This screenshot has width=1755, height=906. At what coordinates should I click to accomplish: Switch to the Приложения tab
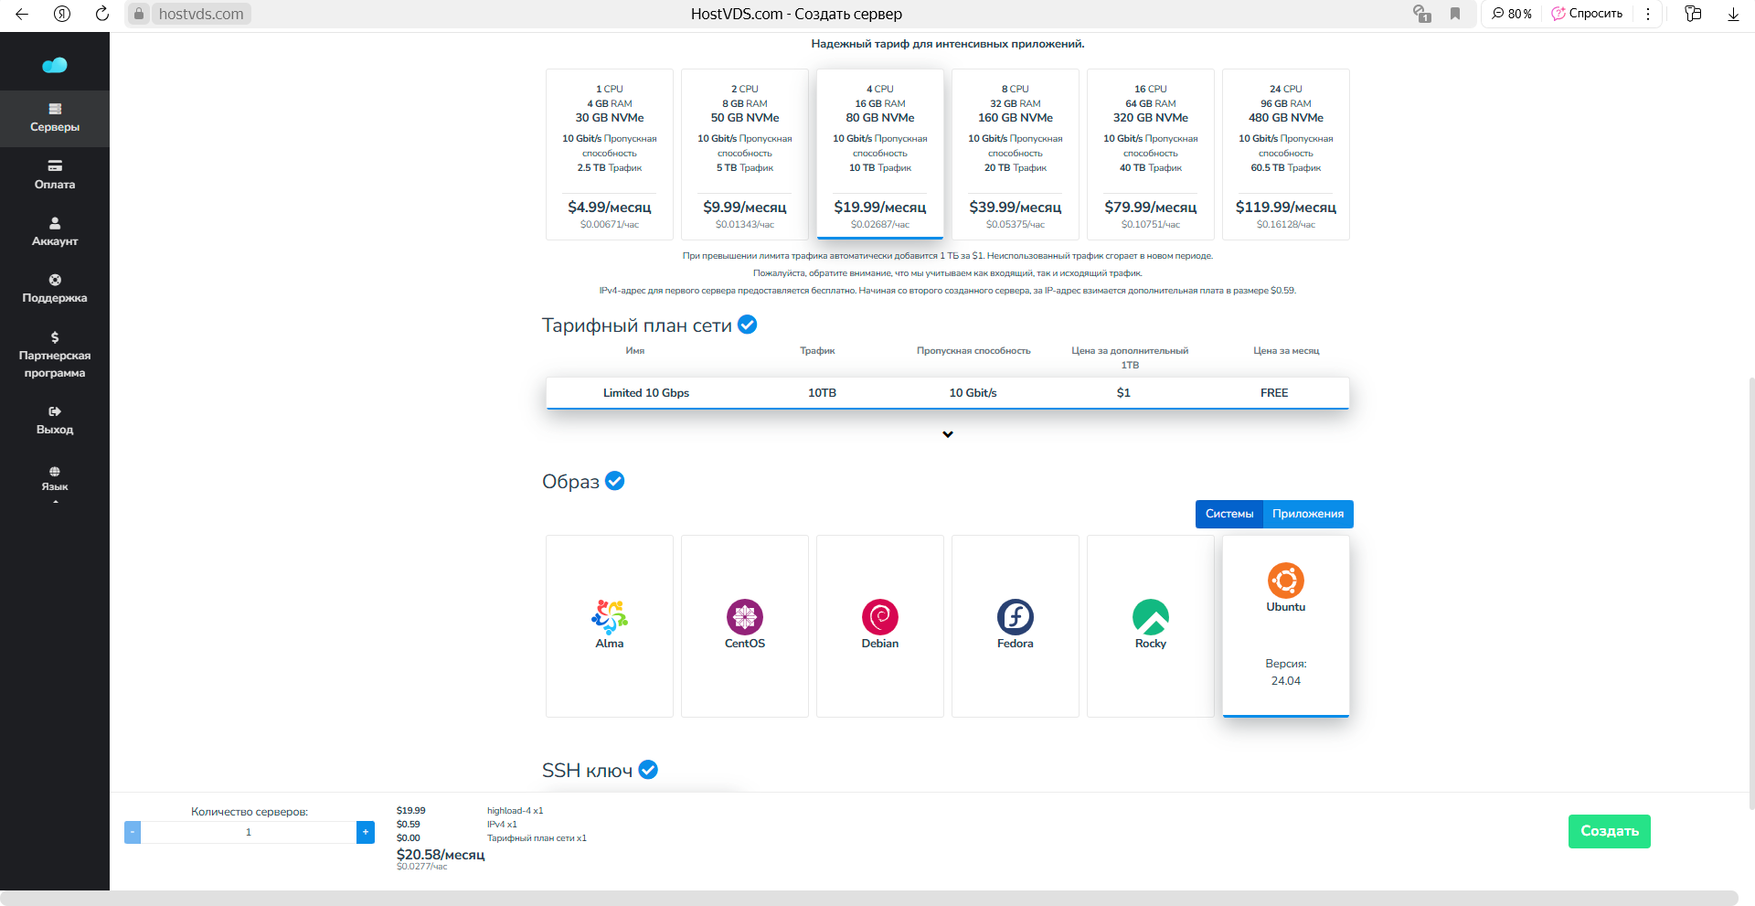1308,514
